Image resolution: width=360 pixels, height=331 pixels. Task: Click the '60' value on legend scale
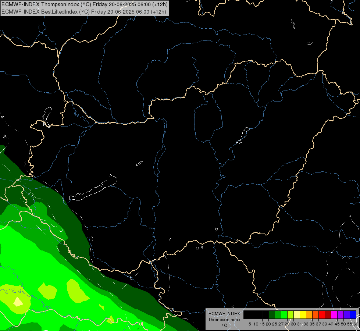coord(356,324)
